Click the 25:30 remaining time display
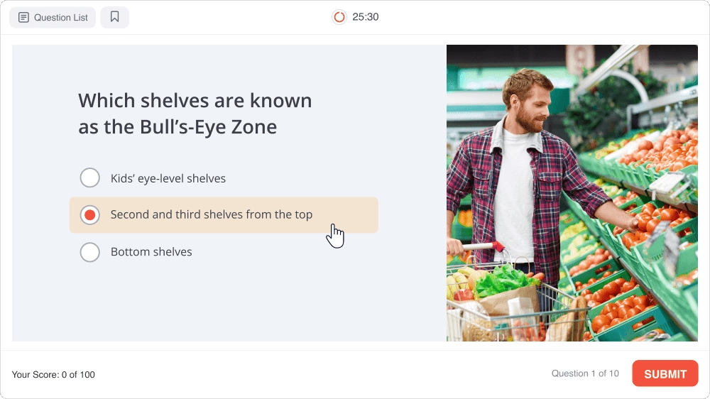This screenshot has height=399, width=710. point(366,17)
